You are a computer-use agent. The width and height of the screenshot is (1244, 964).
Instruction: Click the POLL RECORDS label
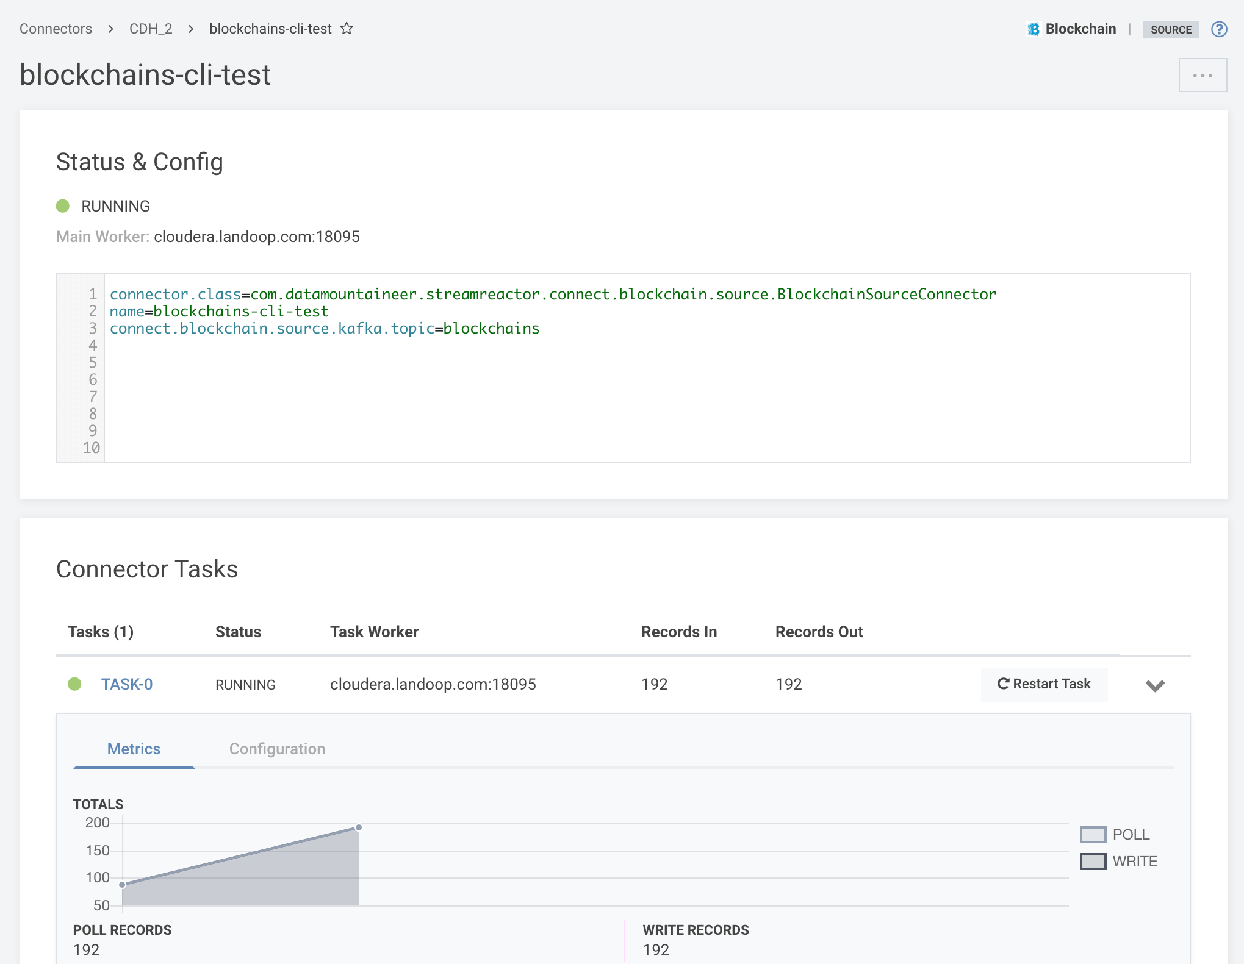pos(122,930)
